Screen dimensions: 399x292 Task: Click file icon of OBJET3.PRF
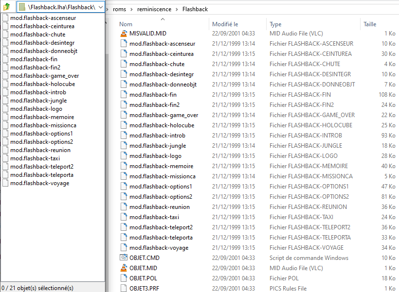124,288
